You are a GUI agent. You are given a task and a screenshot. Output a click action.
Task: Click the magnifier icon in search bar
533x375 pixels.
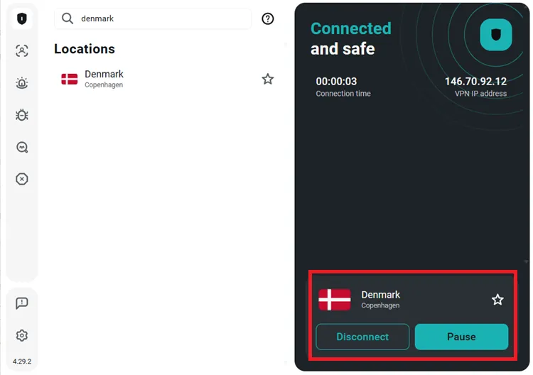click(68, 19)
